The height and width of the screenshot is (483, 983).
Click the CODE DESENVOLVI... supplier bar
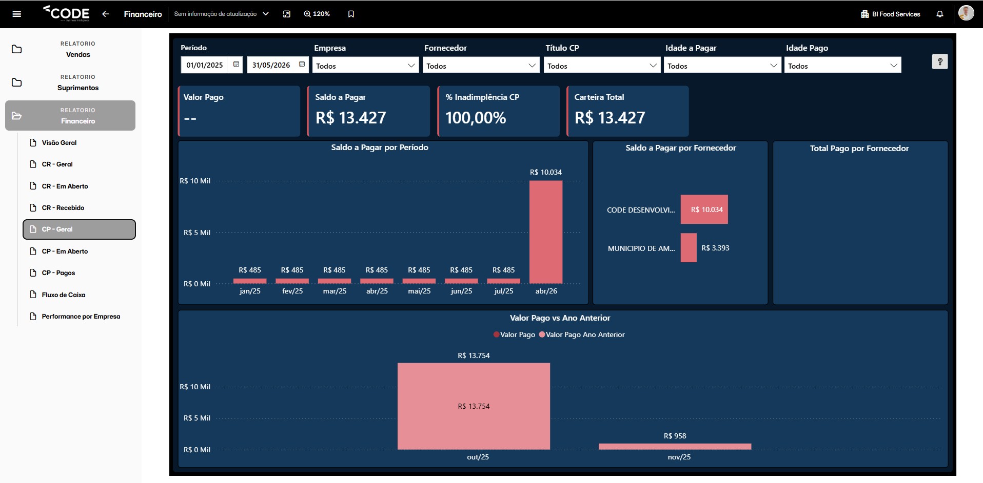(x=704, y=209)
